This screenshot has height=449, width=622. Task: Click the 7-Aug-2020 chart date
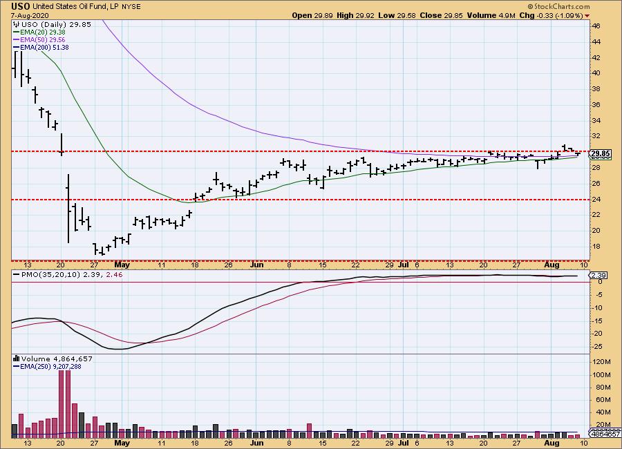[x=30, y=15]
